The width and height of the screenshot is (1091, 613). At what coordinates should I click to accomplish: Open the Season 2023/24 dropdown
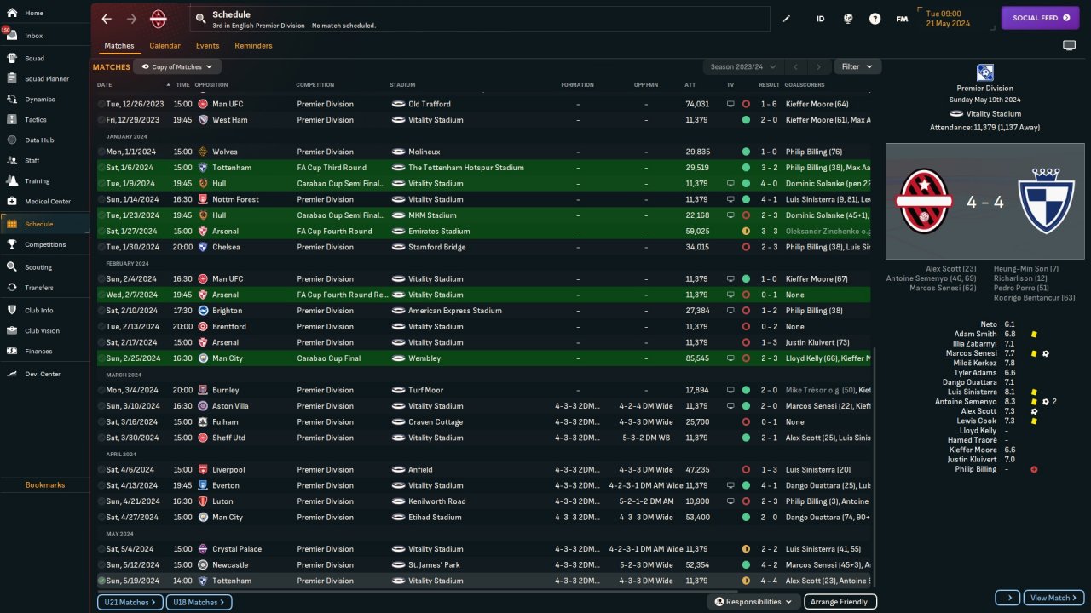[x=742, y=66]
